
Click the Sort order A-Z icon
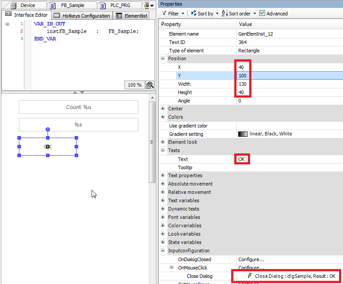pyautogui.click(x=224, y=14)
